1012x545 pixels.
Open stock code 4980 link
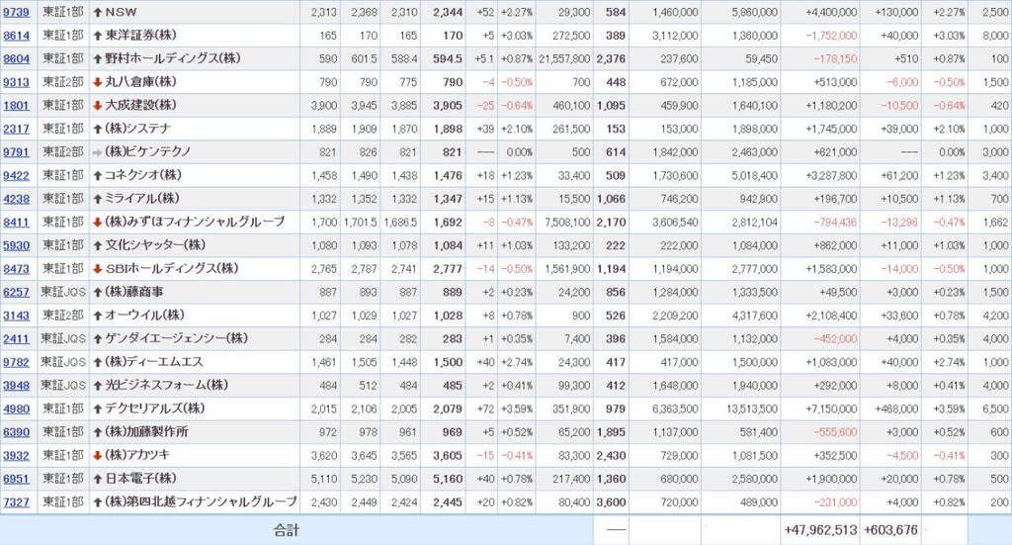(16, 409)
